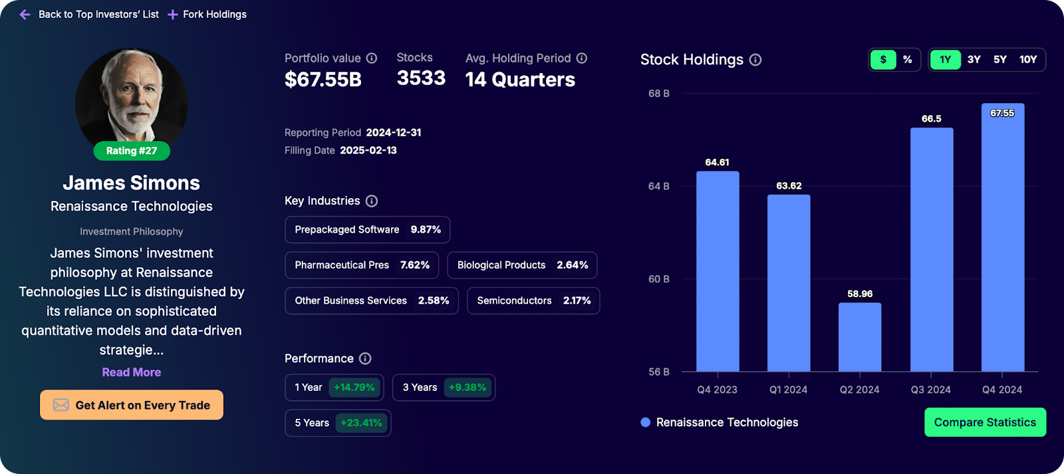
Task: Click the Stock Holdings heading
Action: pyautogui.click(x=692, y=60)
